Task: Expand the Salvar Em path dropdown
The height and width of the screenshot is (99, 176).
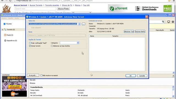Action: coord(79,24)
